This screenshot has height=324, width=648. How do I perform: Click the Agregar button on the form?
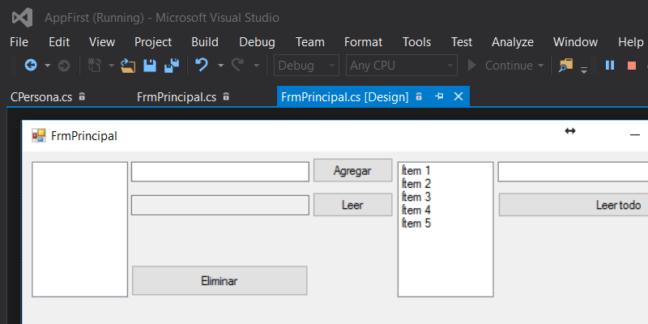pos(352,171)
